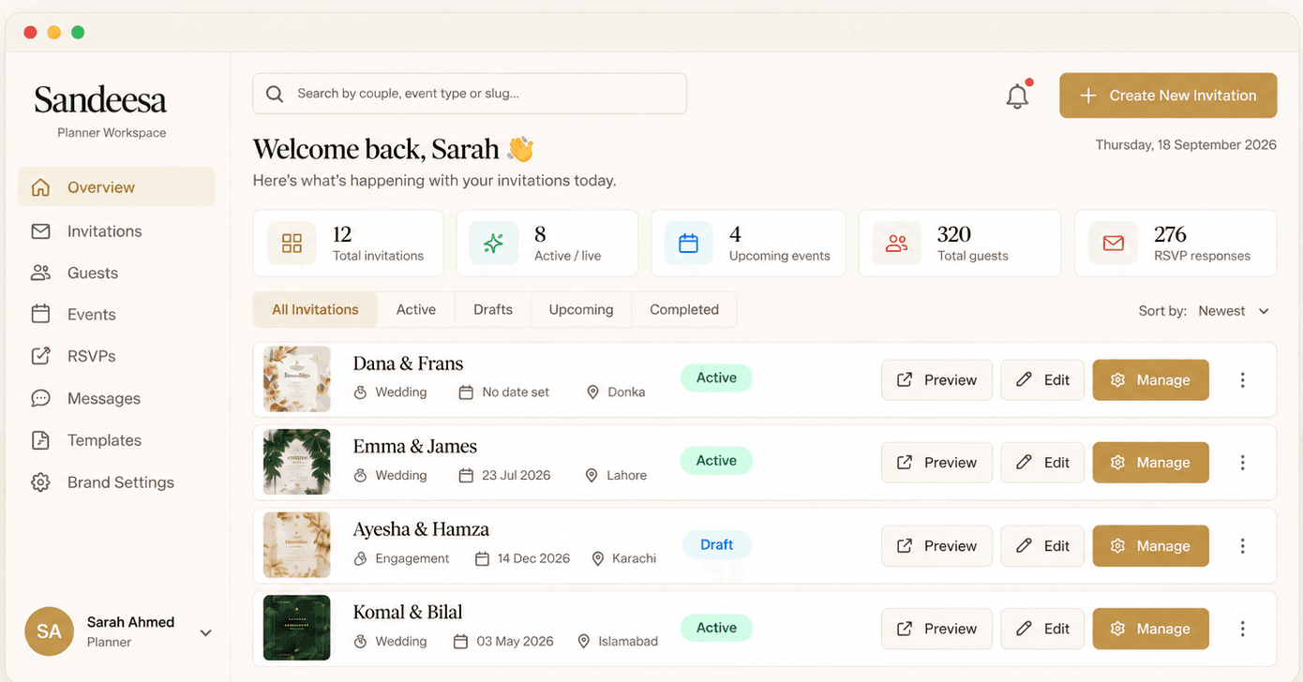
Task: Click the Draft status badge
Action: (x=716, y=544)
